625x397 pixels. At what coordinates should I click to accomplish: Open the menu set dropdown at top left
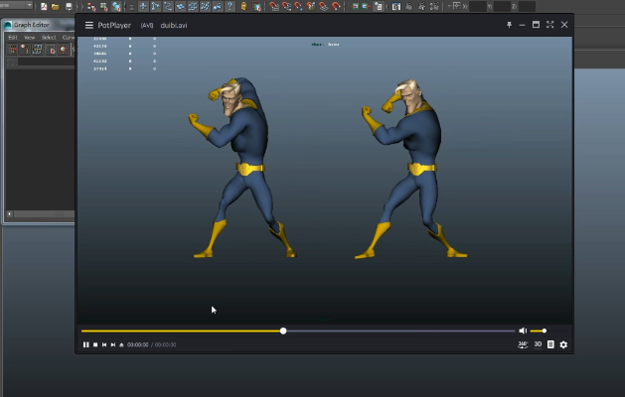[16, 5]
